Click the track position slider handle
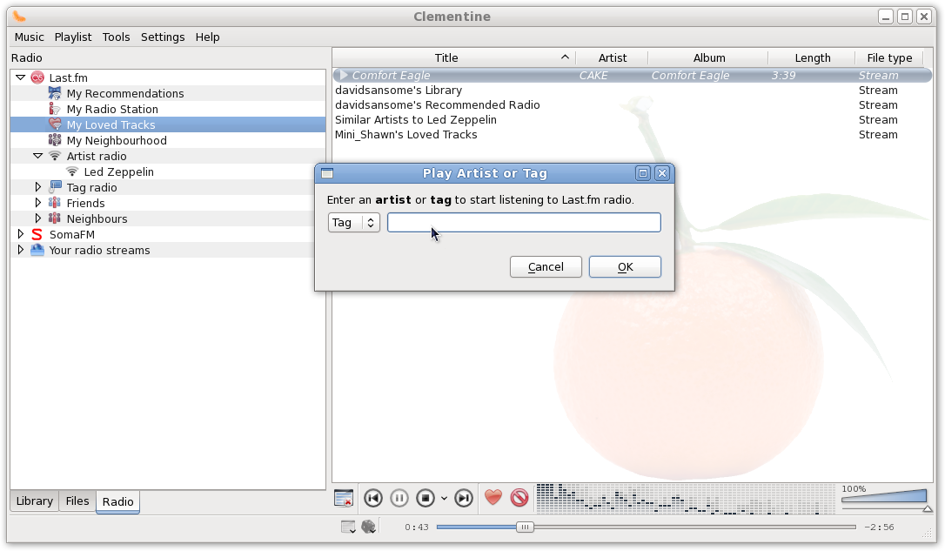 525,527
